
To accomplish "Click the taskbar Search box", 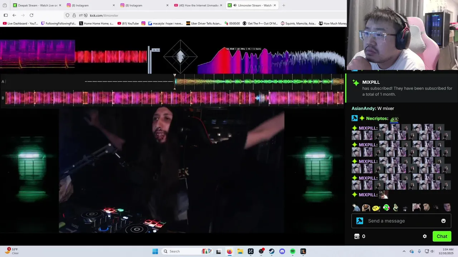I will pyautogui.click(x=187, y=251).
